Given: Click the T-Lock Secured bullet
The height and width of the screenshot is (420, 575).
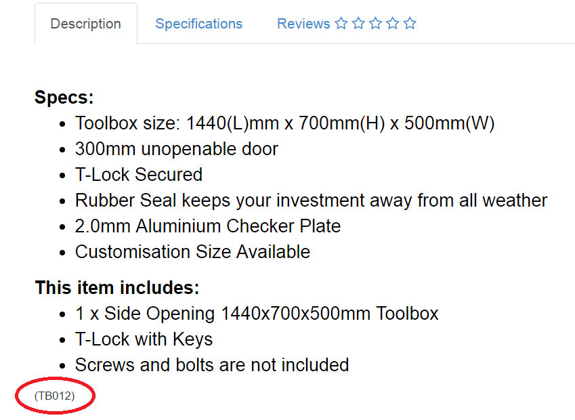Looking at the screenshot, I should [x=139, y=175].
